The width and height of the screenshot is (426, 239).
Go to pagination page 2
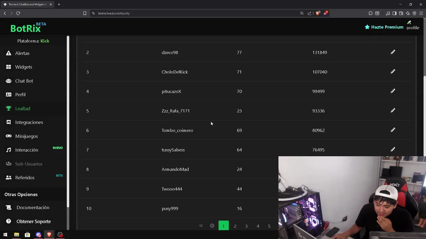point(235,226)
